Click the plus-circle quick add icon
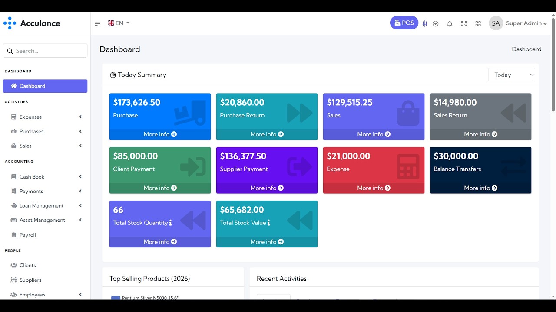 (436, 24)
